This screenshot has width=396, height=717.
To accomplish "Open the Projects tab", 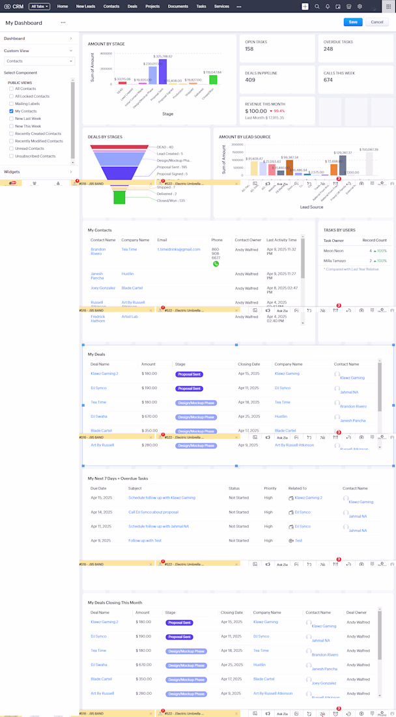I will click(x=152, y=7).
